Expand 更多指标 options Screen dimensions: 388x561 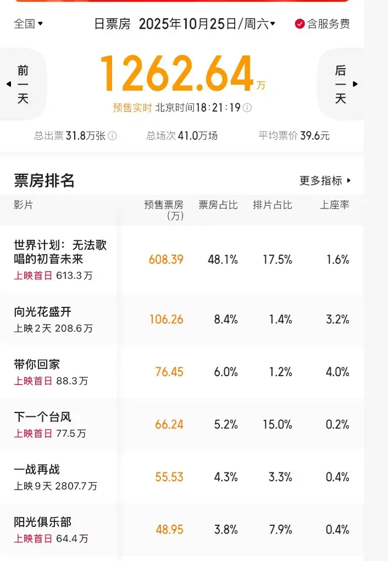click(x=325, y=180)
